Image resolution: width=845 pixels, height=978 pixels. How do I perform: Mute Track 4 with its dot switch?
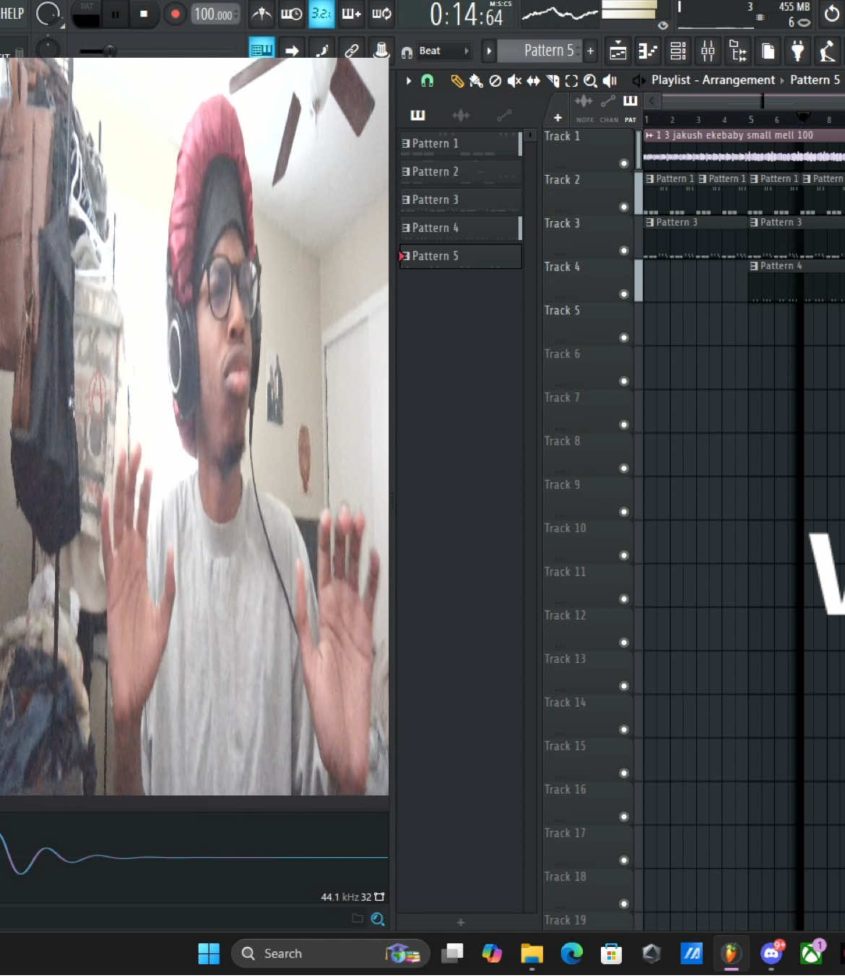coord(624,294)
